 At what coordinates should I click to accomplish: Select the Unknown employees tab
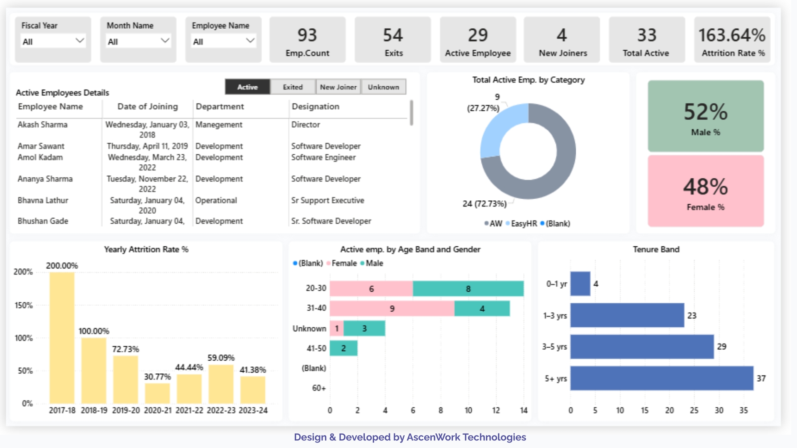coord(383,87)
